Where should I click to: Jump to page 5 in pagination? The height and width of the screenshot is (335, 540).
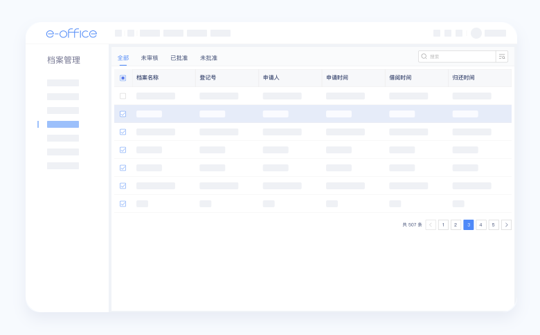coord(494,224)
